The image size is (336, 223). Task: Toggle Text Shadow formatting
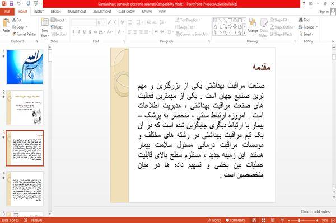tap(90, 32)
